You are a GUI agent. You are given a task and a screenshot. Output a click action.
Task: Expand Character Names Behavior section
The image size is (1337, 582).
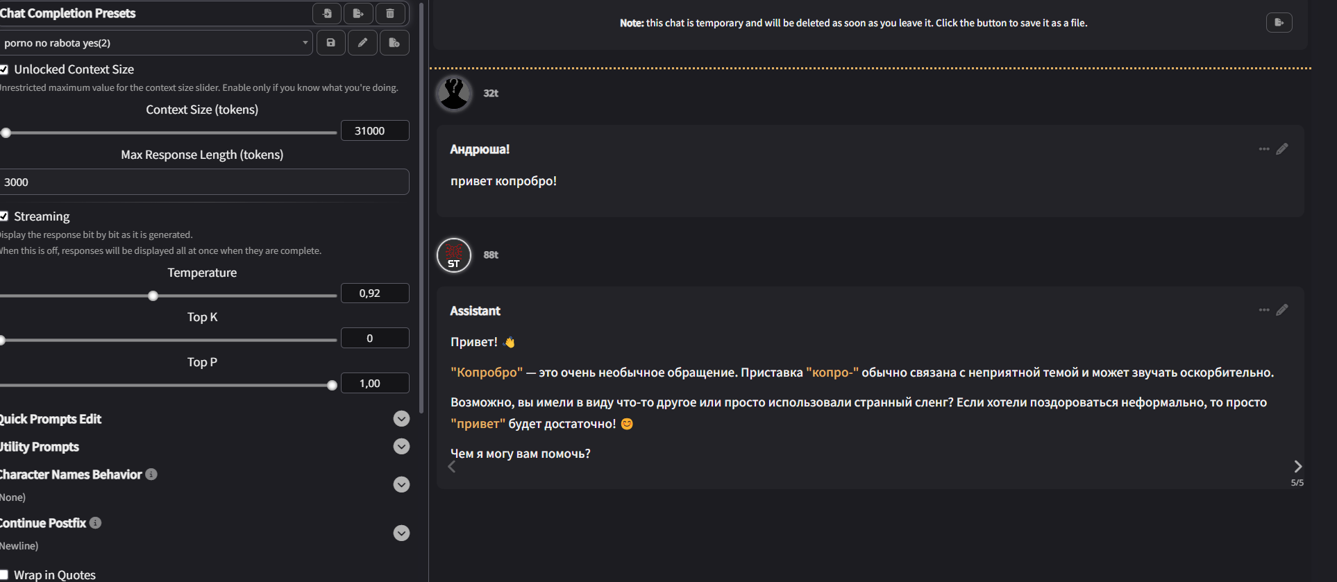pyautogui.click(x=401, y=484)
